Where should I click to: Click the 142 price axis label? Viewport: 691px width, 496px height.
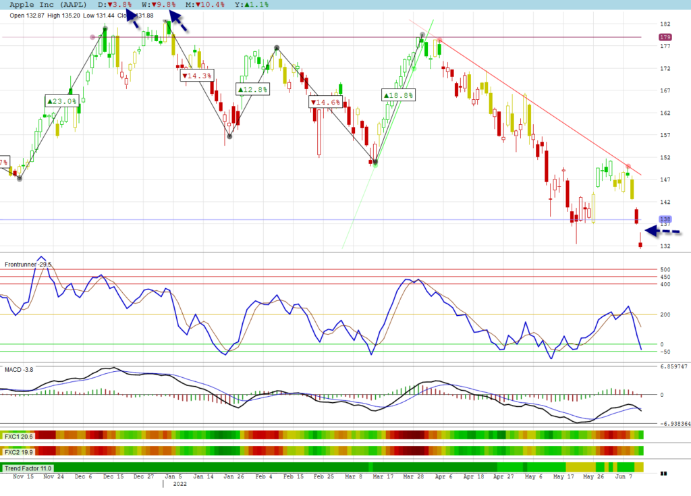(665, 202)
